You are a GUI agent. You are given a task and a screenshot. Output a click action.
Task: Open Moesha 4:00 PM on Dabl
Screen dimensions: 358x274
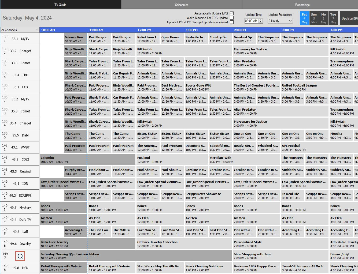pos(341,135)
